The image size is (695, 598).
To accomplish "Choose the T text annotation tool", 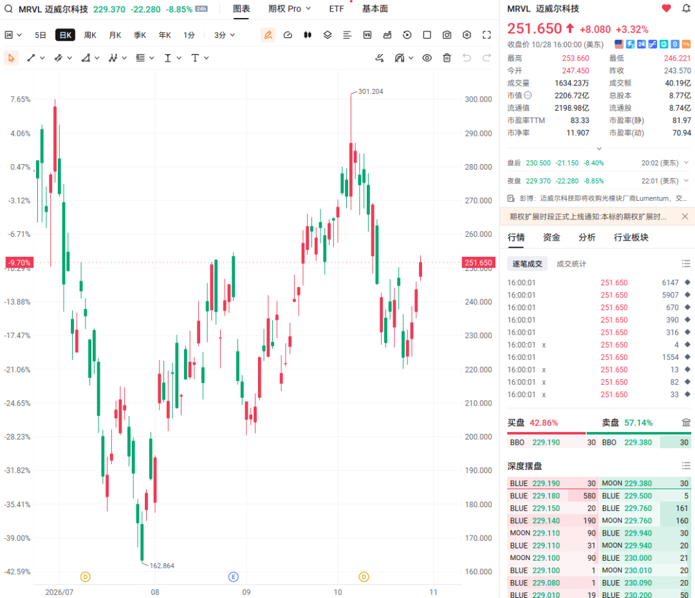I will 195,58.
